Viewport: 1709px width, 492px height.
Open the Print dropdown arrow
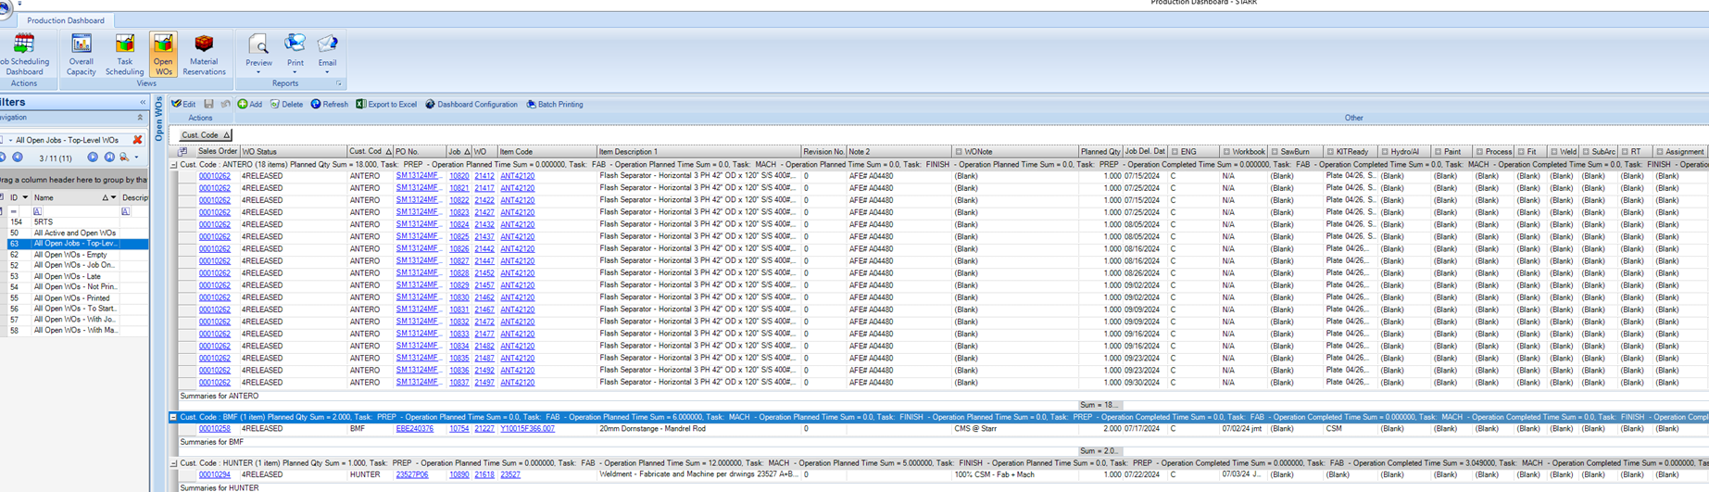coord(295,72)
